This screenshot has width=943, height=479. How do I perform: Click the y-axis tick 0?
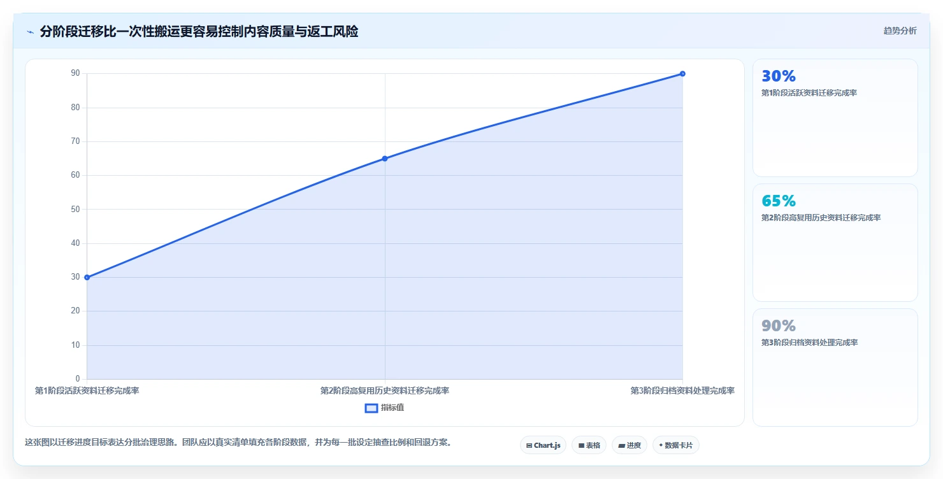(78, 379)
